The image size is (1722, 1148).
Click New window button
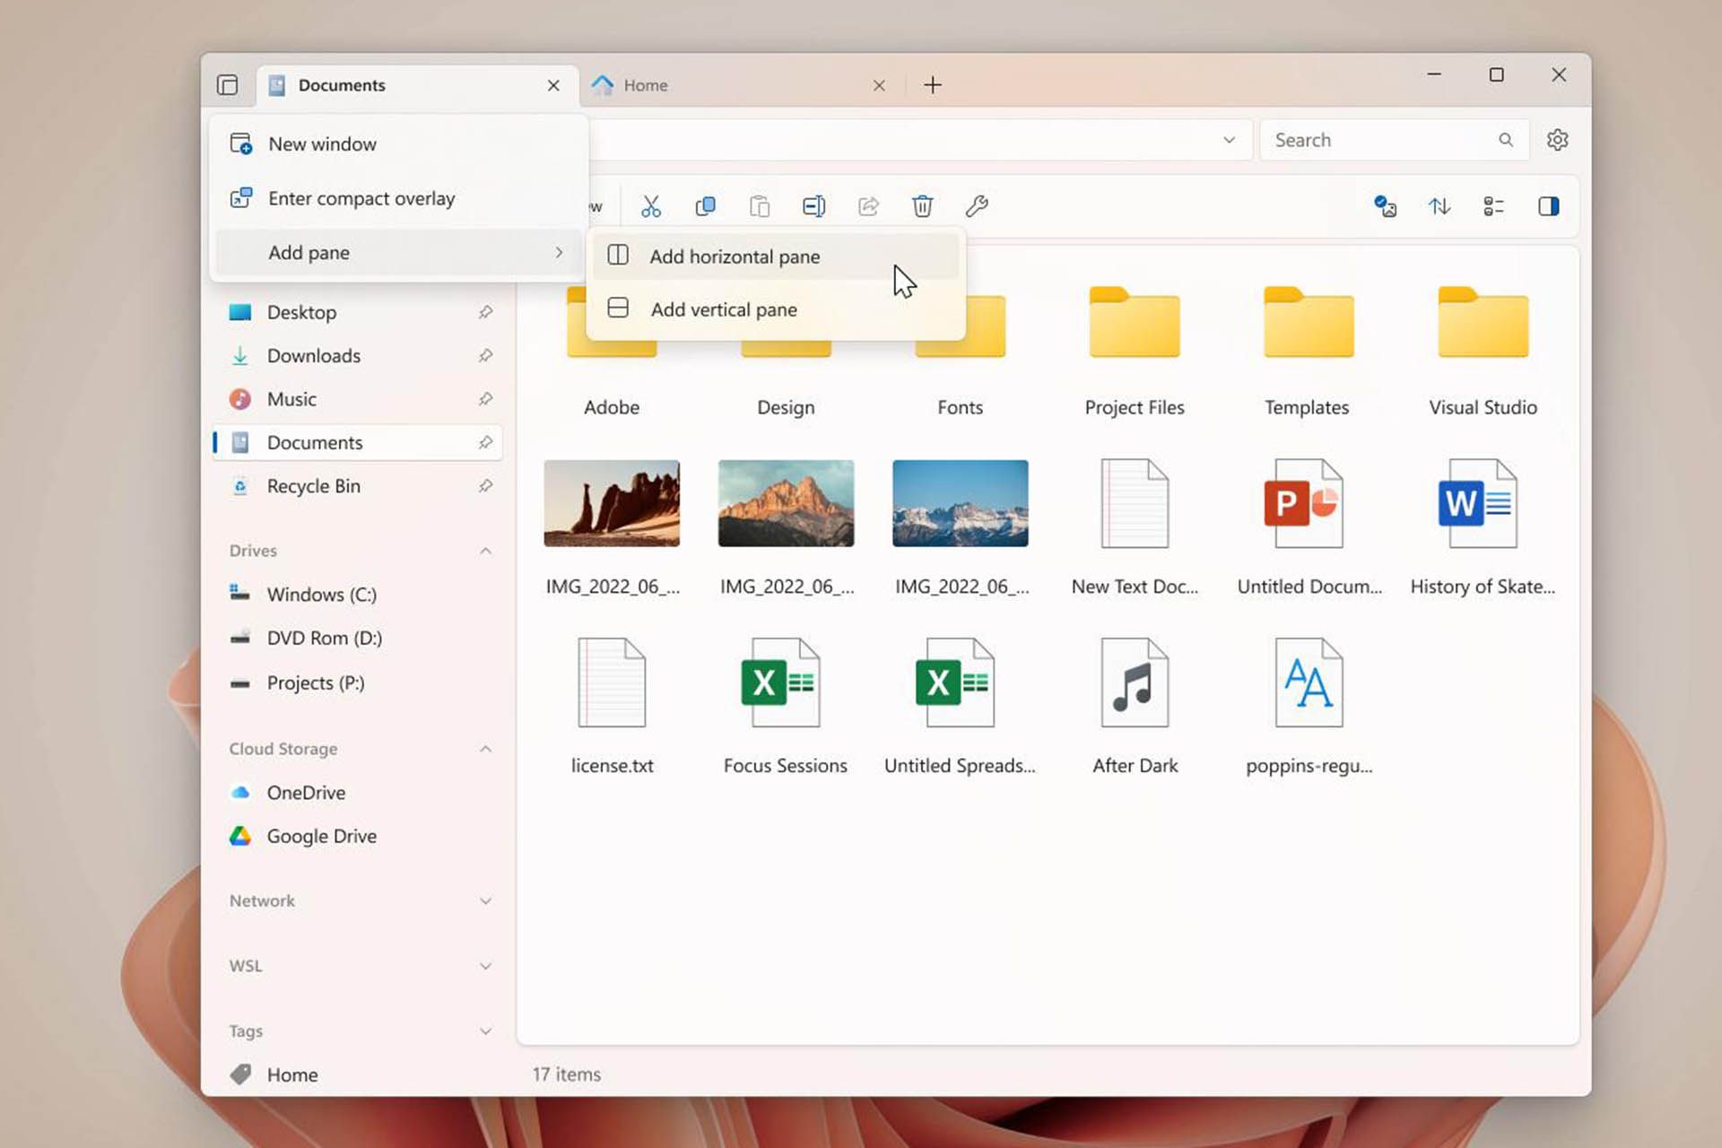tap(323, 143)
